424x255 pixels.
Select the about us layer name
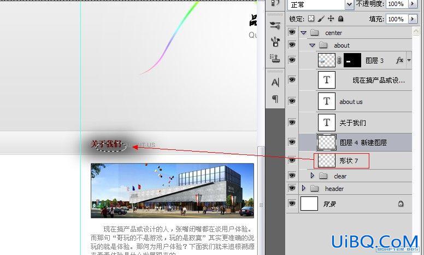coord(351,102)
